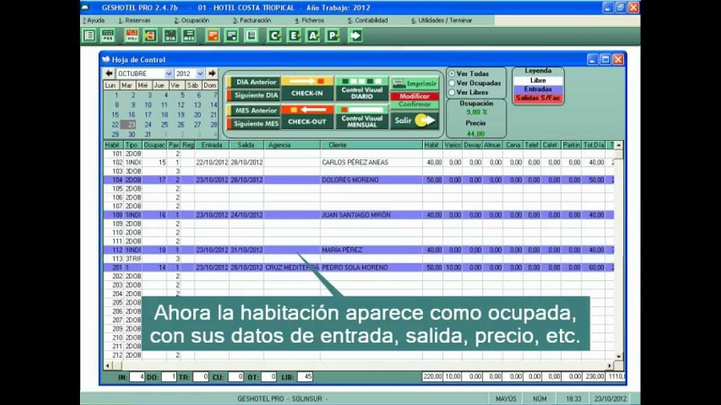Open the HOJ control sheet icon
Image resolution: width=721 pixels, height=405 pixels.
pyautogui.click(x=132, y=35)
